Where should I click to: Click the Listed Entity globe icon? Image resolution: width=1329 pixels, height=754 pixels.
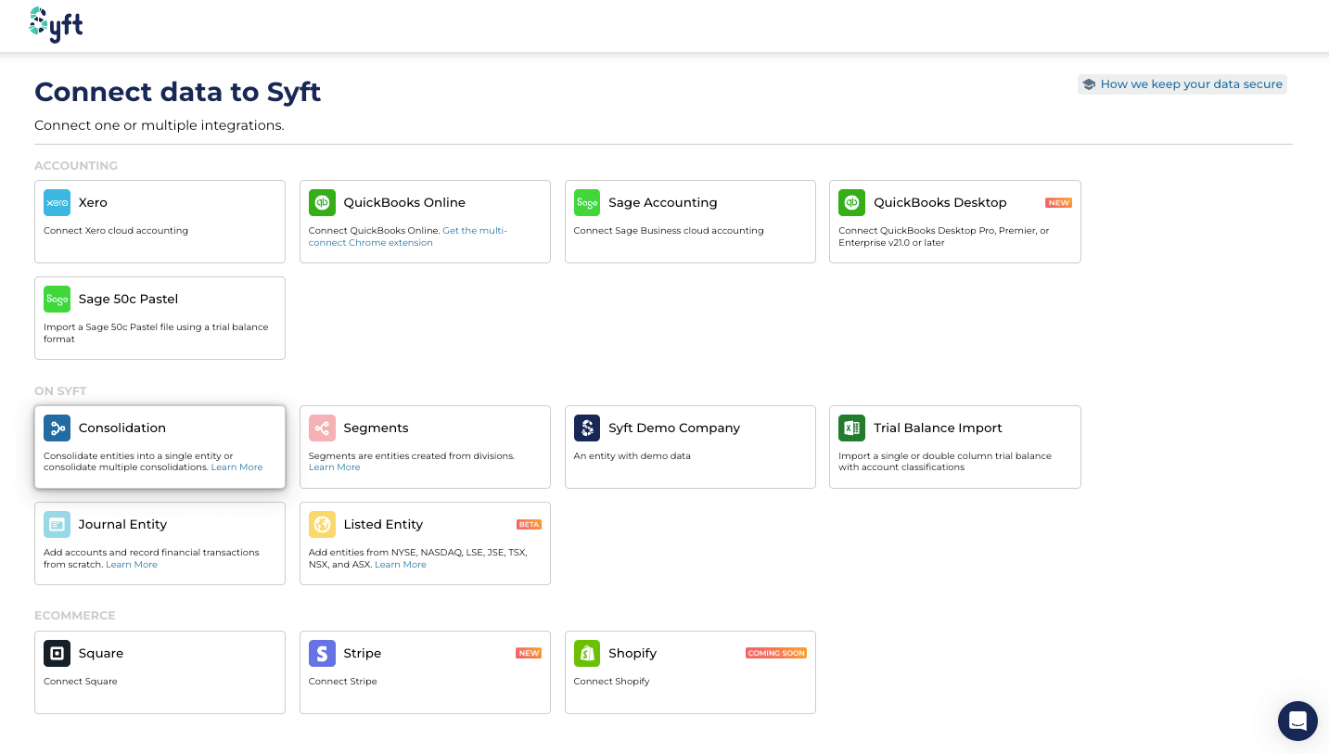(322, 524)
